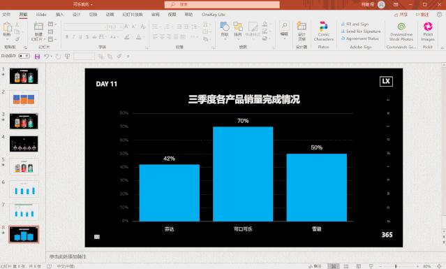This screenshot has width=446, height=269.
Task: Launch Comic Characters Pixton add-in
Action: [x=323, y=27]
